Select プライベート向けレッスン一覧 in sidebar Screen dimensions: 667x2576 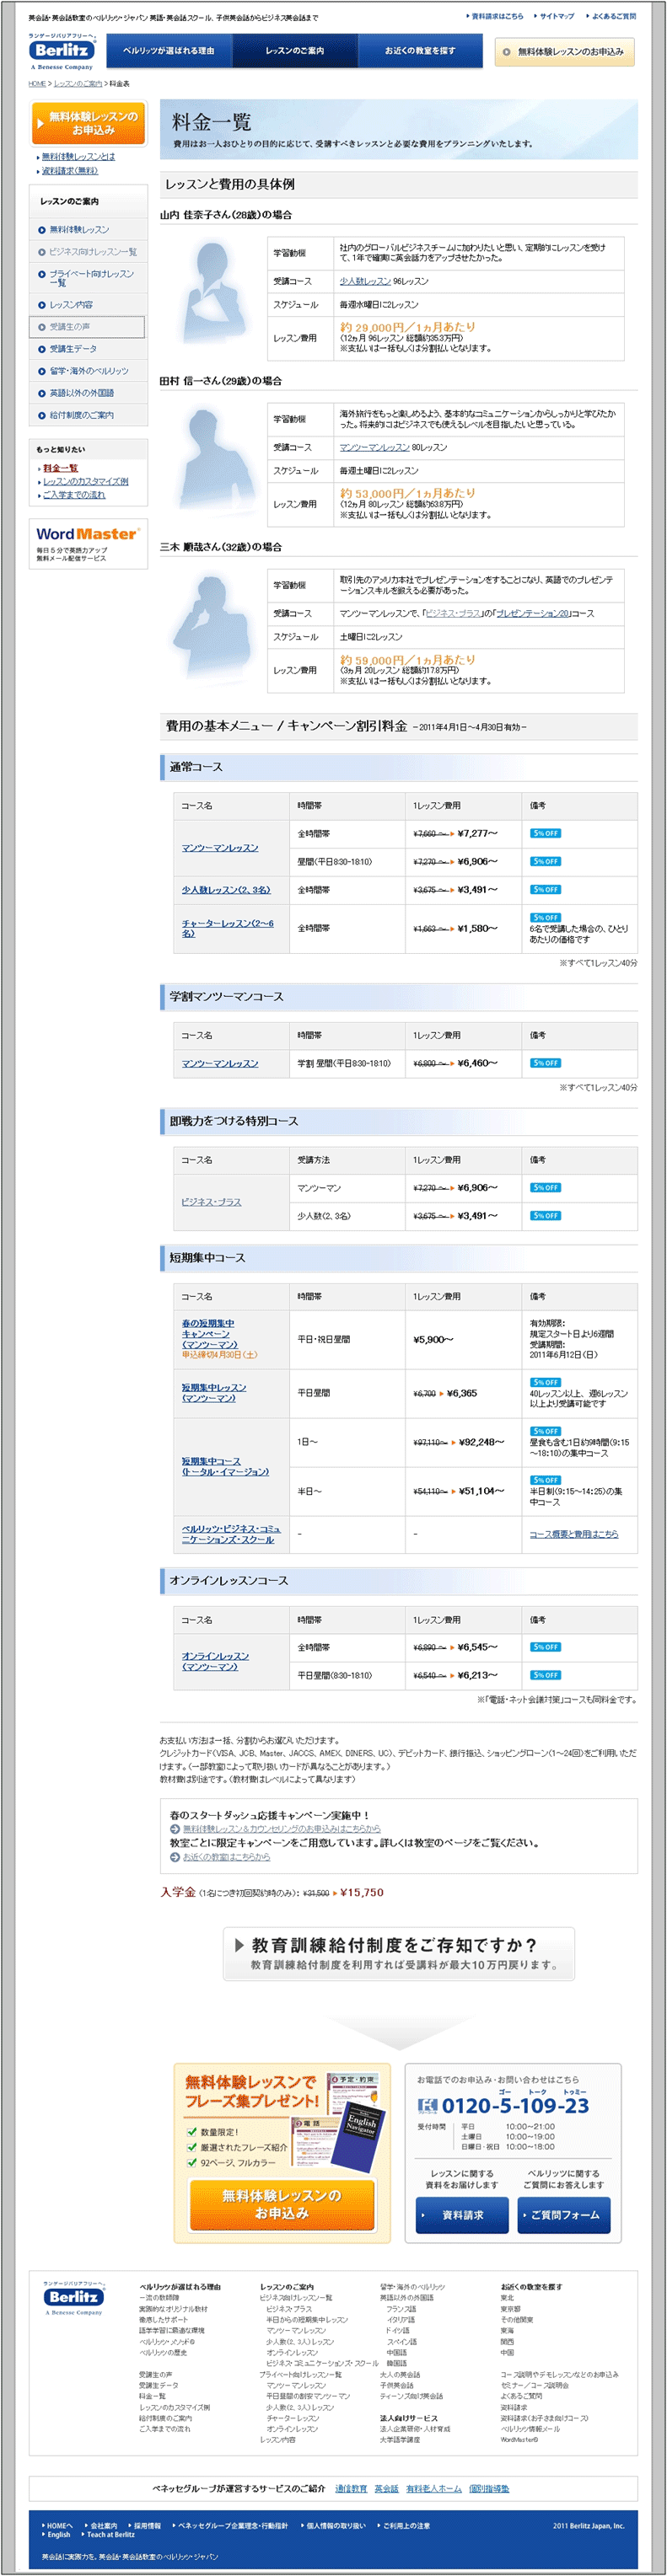[88, 278]
